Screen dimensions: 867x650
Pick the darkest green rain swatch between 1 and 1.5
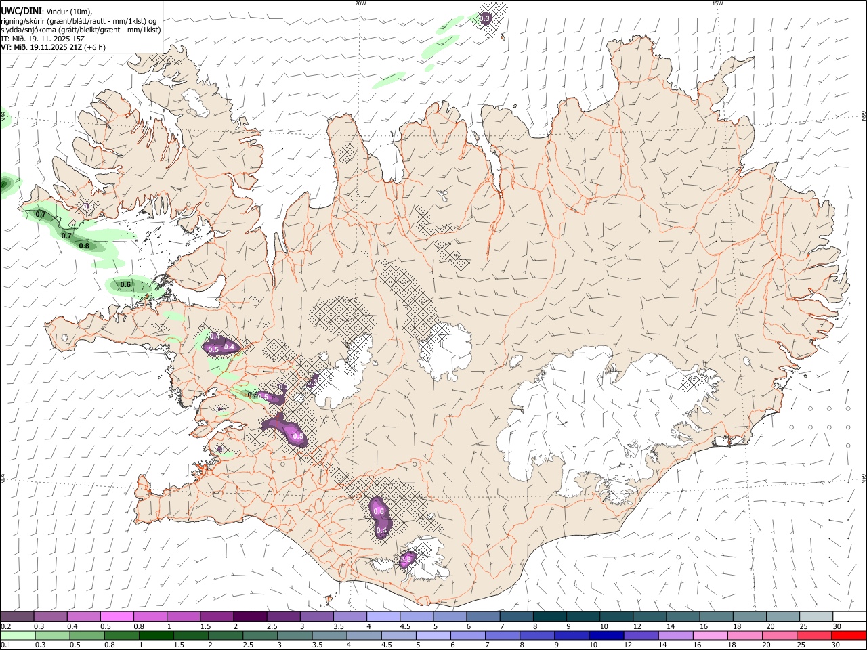[156, 635]
